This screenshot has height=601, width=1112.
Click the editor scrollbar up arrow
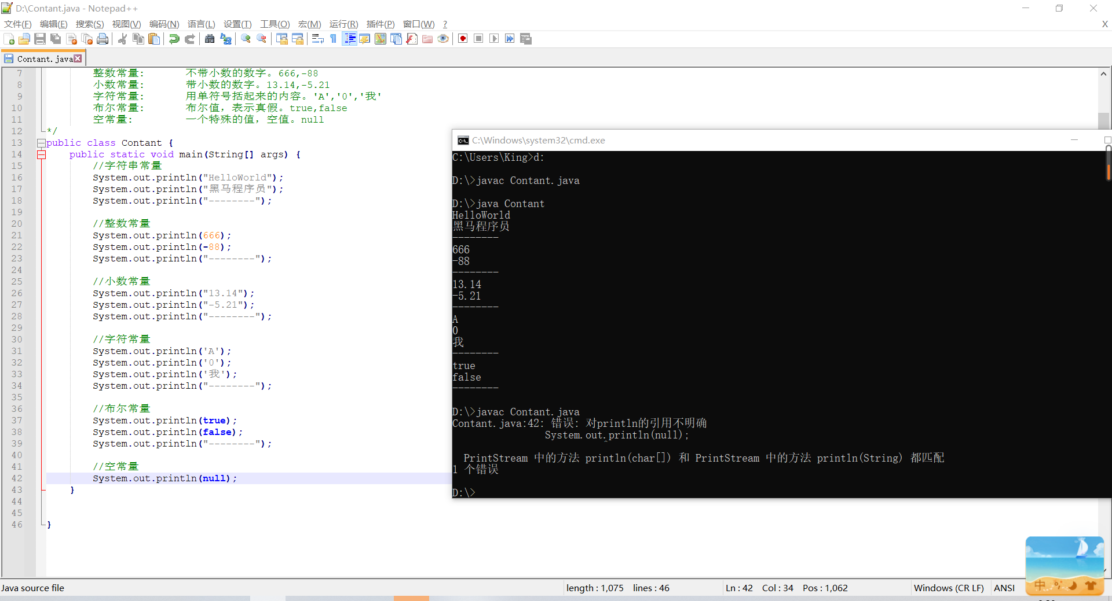pyautogui.click(x=1103, y=73)
